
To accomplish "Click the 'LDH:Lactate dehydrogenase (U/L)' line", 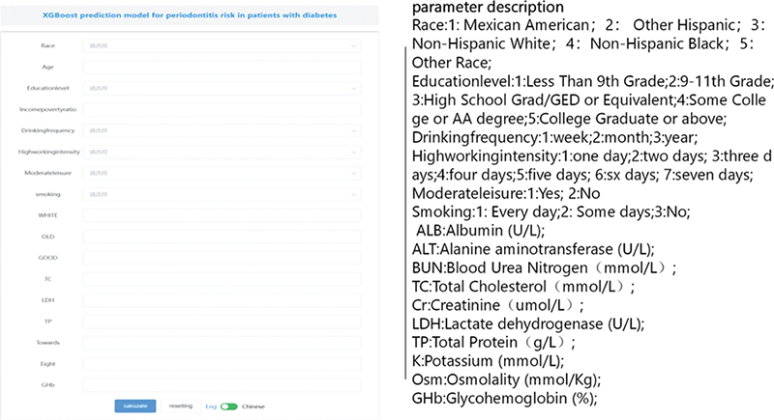I will pos(528,324).
